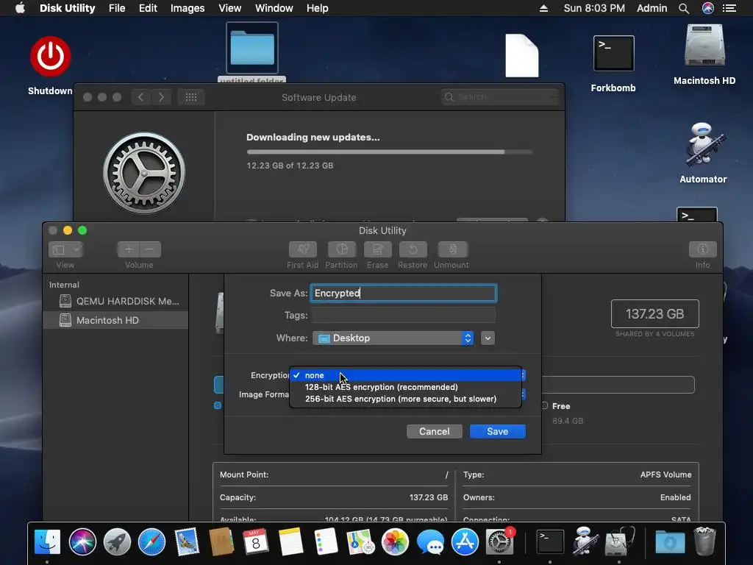Select Macintosh HD in the sidebar
This screenshot has height=565, width=753.
(115, 321)
